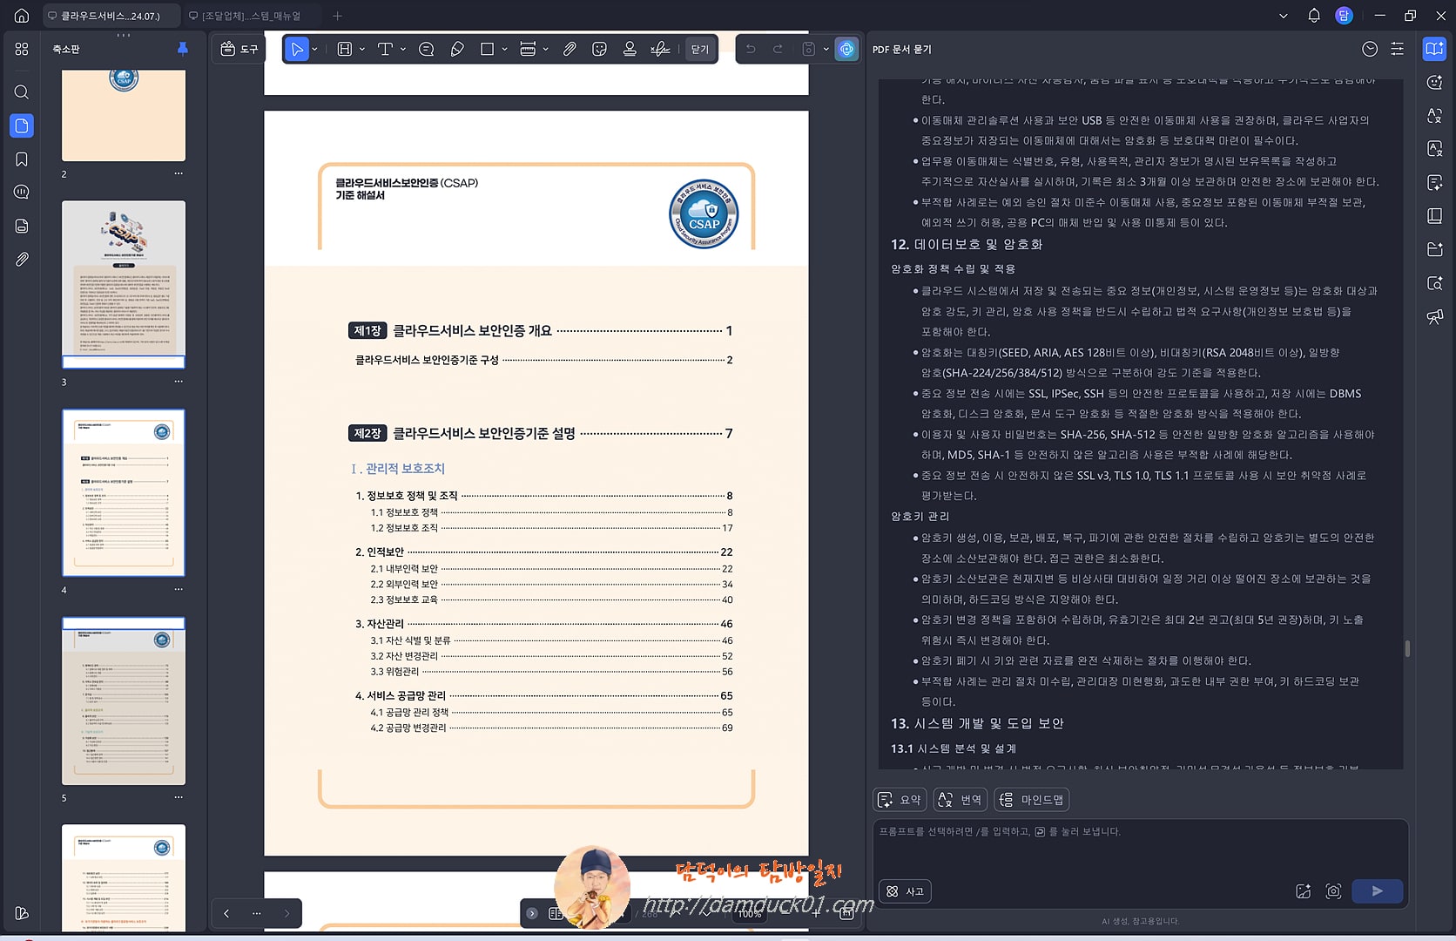The width and height of the screenshot is (1456, 941).
Task: Expand the save options dropdown in the toolbar
Action: click(x=826, y=49)
